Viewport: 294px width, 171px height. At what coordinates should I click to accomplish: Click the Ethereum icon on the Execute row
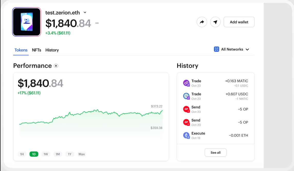click(x=186, y=135)
